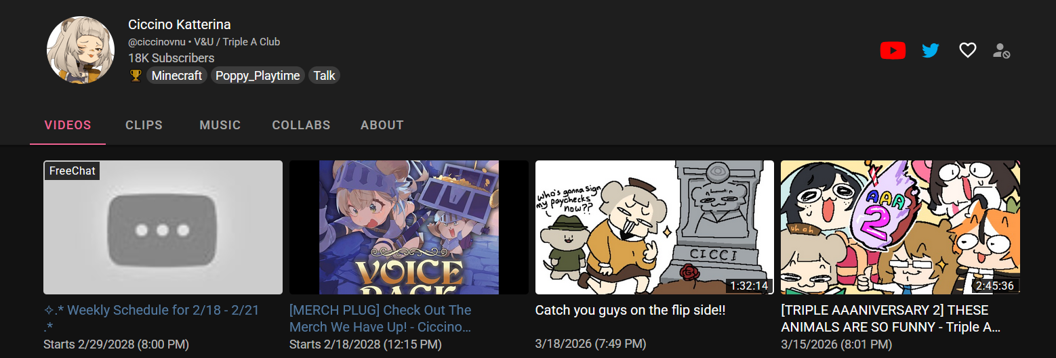Block channel using person-slash icon

[1001, 50]
